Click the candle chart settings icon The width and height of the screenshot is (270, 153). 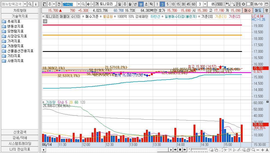(x=228, y=4)
